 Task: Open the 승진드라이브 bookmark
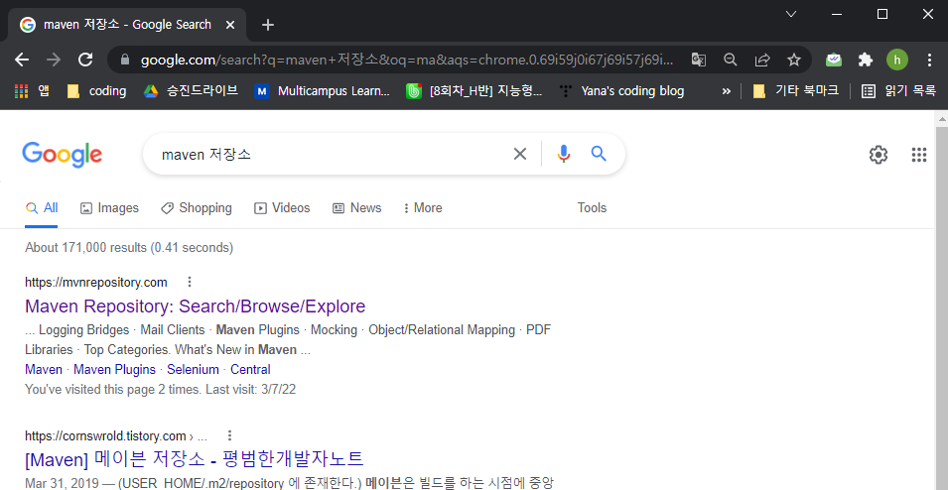[191, 91]
